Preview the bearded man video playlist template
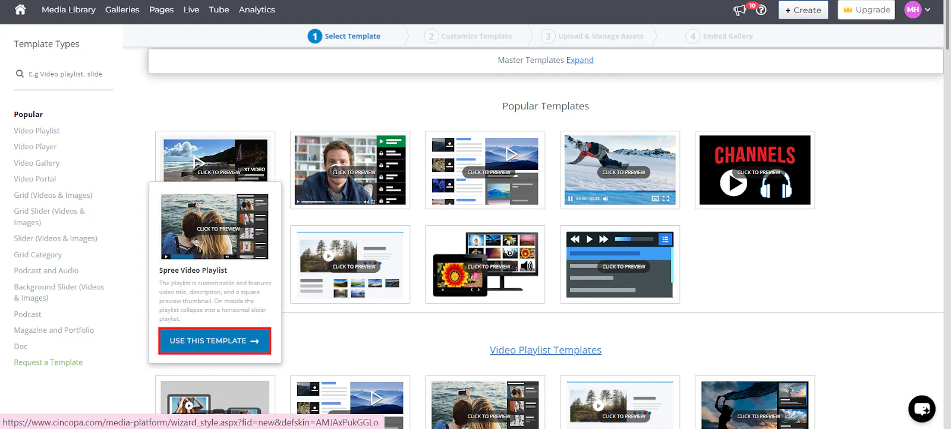Image resolution: width=951 pixels, height=429 pixels. click(350, 170)
